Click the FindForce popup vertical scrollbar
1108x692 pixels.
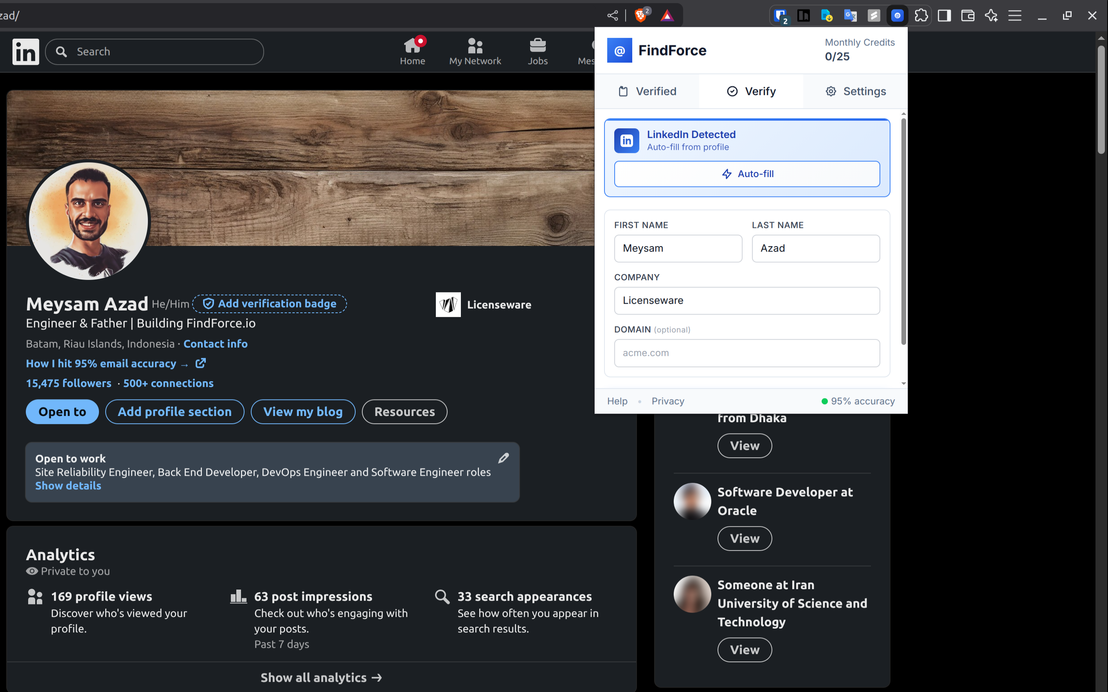903,231
